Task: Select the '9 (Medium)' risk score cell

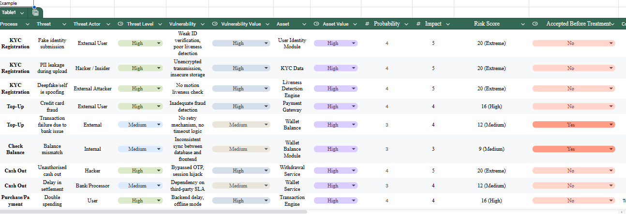Action: click(x=492, y=149)
